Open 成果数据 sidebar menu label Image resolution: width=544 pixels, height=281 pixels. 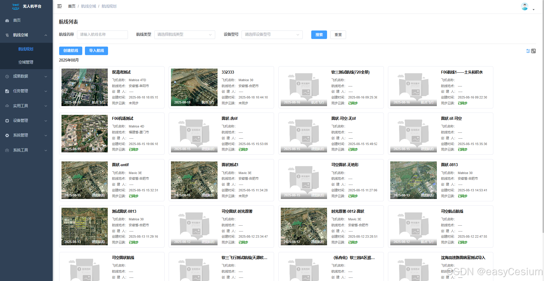(20, 76)
